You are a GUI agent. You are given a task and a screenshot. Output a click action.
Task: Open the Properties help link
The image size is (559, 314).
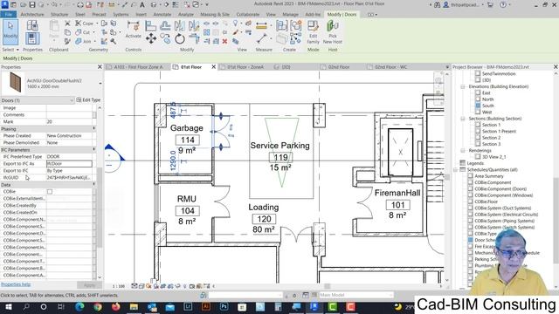[x=16, y=284]
